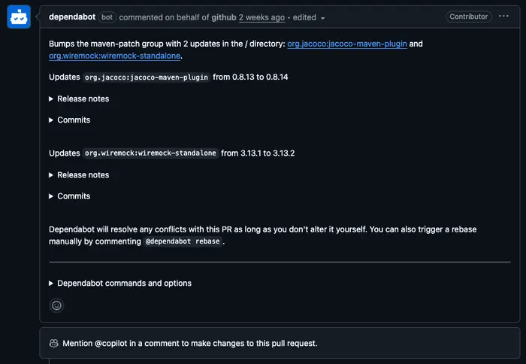526x364 pixels.
Task: Click the Copilot icon in mention banner
Action: (x=54, y=343)
